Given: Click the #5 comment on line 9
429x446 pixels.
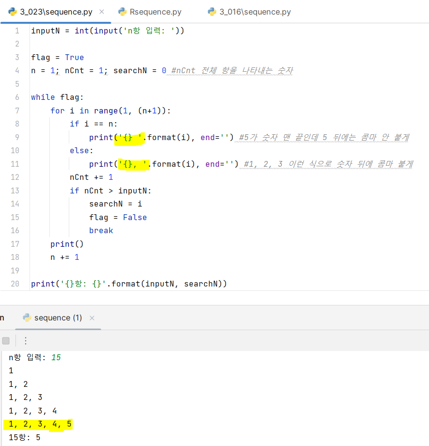Looking at the screenshot, I should (x=324, y=137).
